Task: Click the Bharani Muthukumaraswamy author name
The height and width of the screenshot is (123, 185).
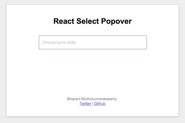Action: pyautogui.click(x=92, y=99)
